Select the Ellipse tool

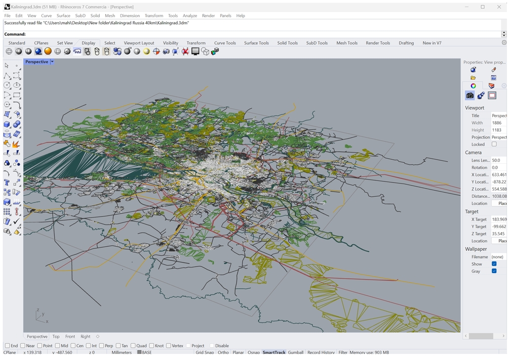coord(17,85)
